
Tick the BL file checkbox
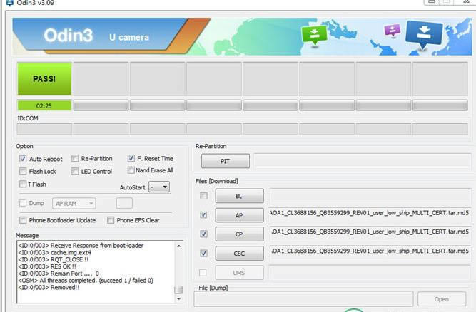coord(205,196)
